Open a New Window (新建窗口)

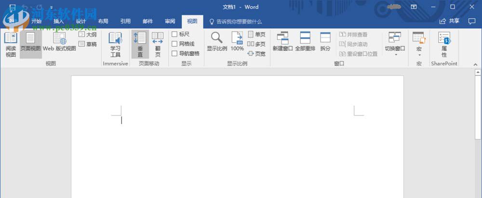pos(282,42)
